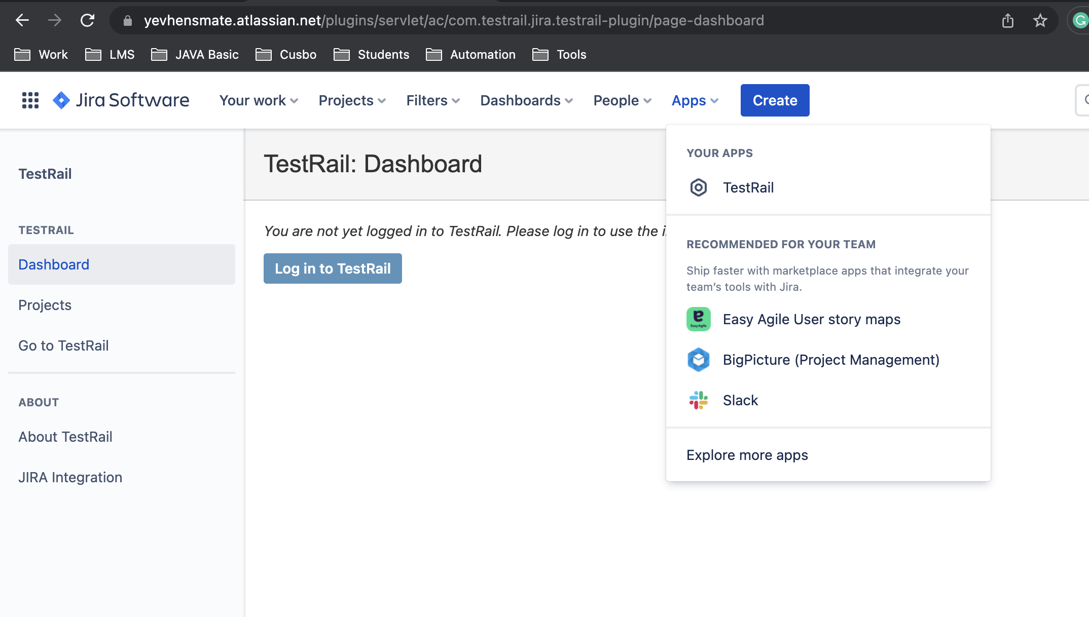Expand the People dropdown
The width and height of the screenshot is (1089, 617).
point(622,100)
